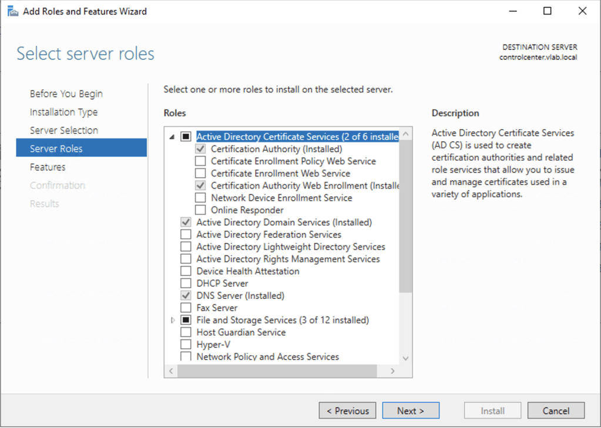
Task: Click the roles list scroll-up arrow
Action: (405, 135)
